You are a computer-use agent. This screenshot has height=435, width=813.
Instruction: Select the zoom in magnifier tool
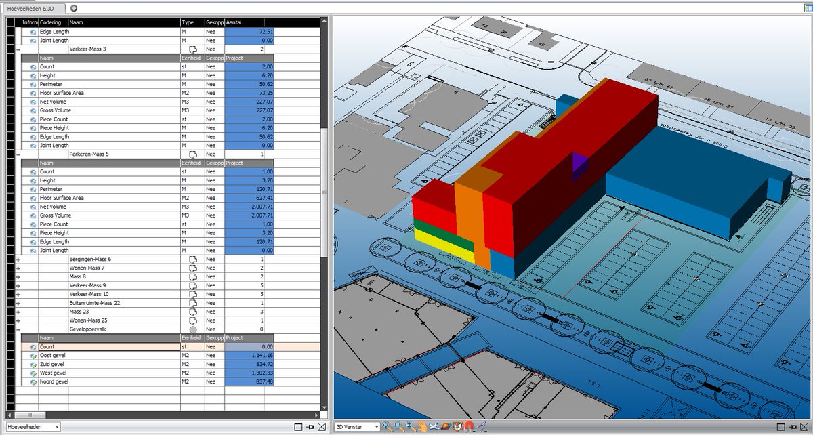[x=411, y=426]
